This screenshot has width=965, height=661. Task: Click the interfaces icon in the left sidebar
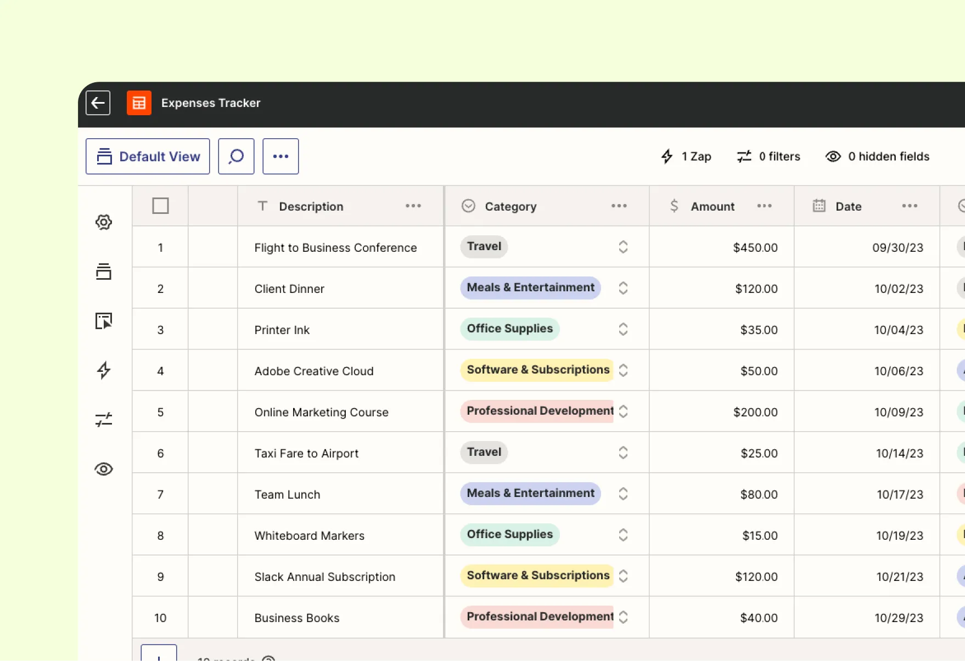pyautogui.click(x=104, y=321)
